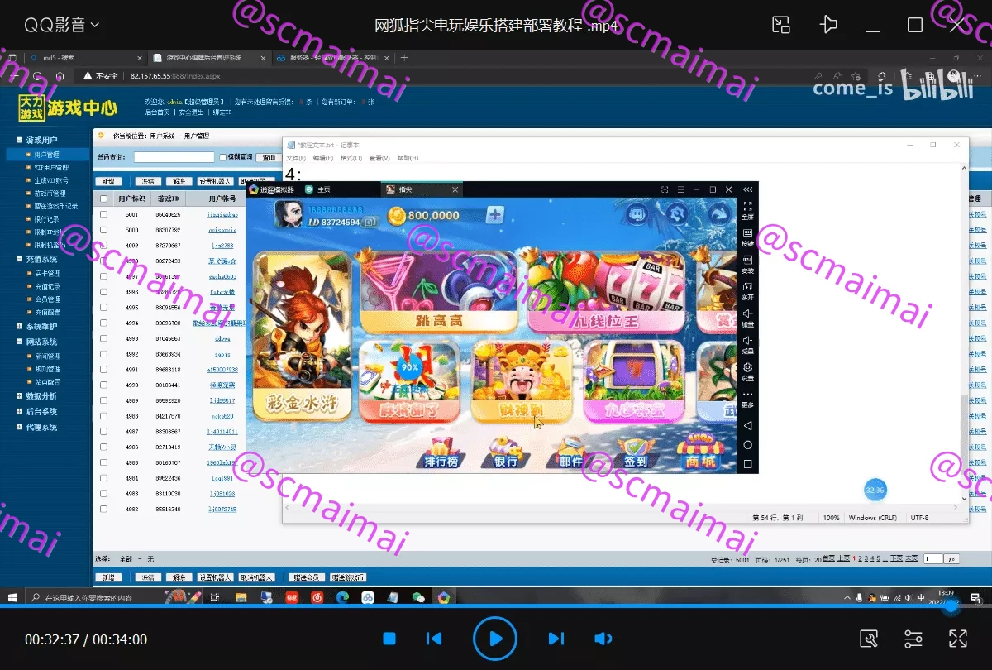
Task: Check the row for user 4985
Action: click(103, 462)
